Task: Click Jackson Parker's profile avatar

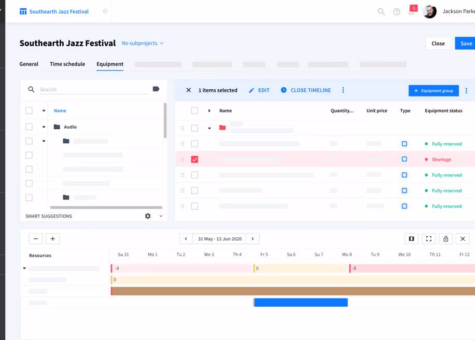Action: [429, 11]
